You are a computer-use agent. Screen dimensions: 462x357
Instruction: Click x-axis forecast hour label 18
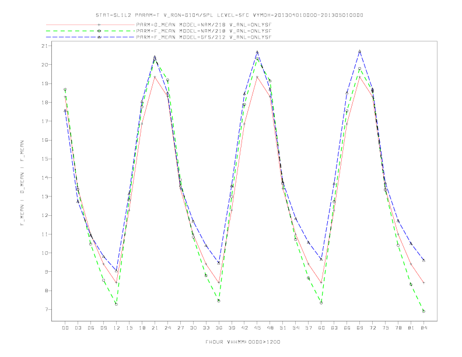tap(142, 328)
